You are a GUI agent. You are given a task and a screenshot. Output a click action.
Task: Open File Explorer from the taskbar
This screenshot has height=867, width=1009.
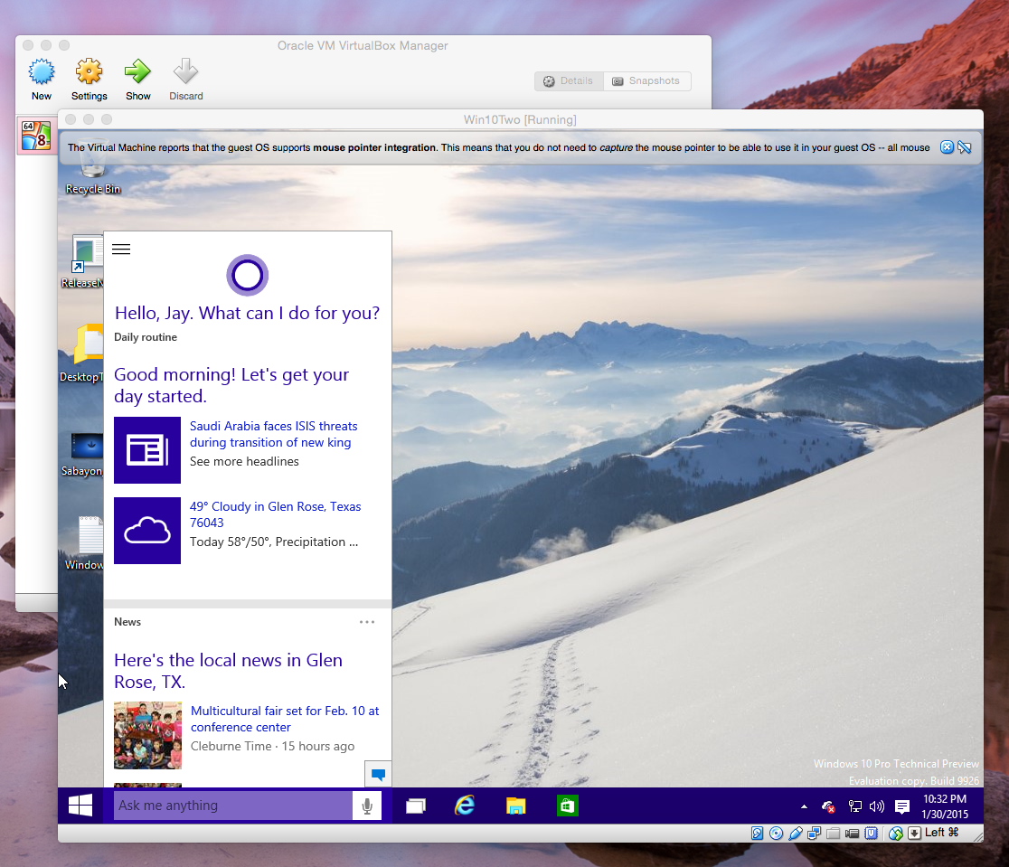click(x=515, y=806)
